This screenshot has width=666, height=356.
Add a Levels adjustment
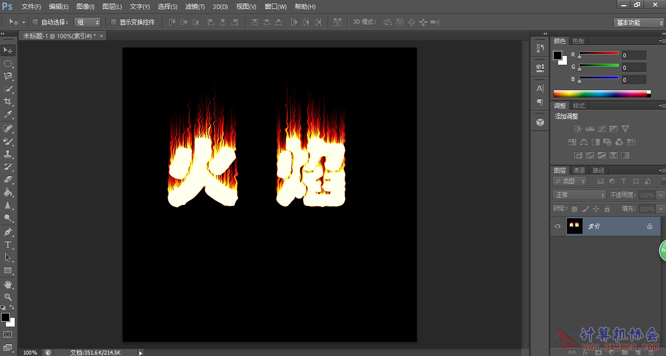tap(589, 129)
